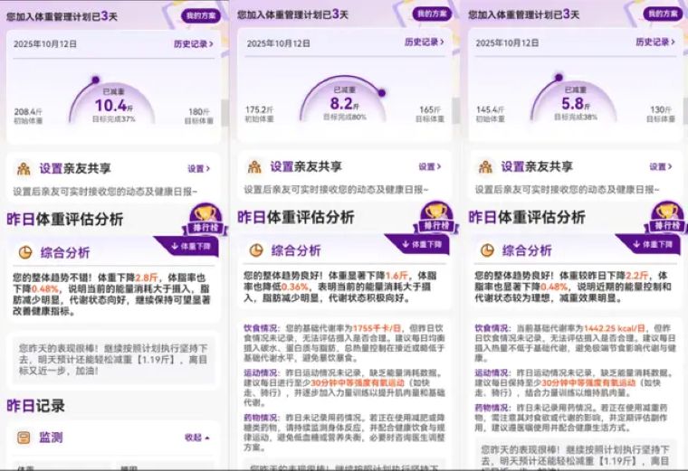Open 我的方案 in the 5.8斤 screen
Viewport: 688px width, 471px height.
click(x=663, y=14)
